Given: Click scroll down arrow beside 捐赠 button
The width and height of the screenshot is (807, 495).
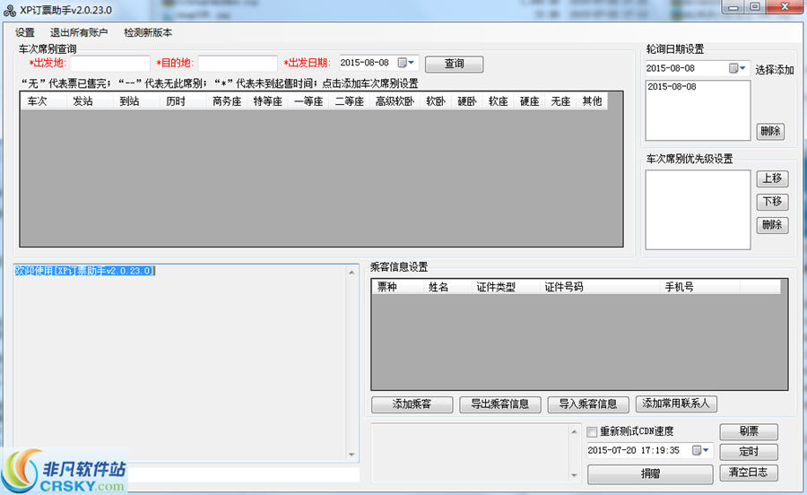Looking at the screenshot, I should pos(574,475).
